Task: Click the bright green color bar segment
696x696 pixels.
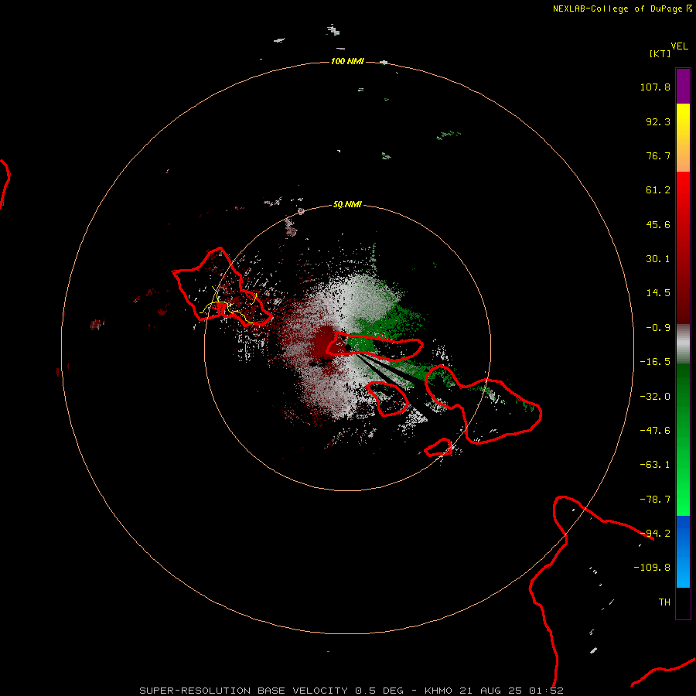Action: pyautogui.click(x=683, y=439)
